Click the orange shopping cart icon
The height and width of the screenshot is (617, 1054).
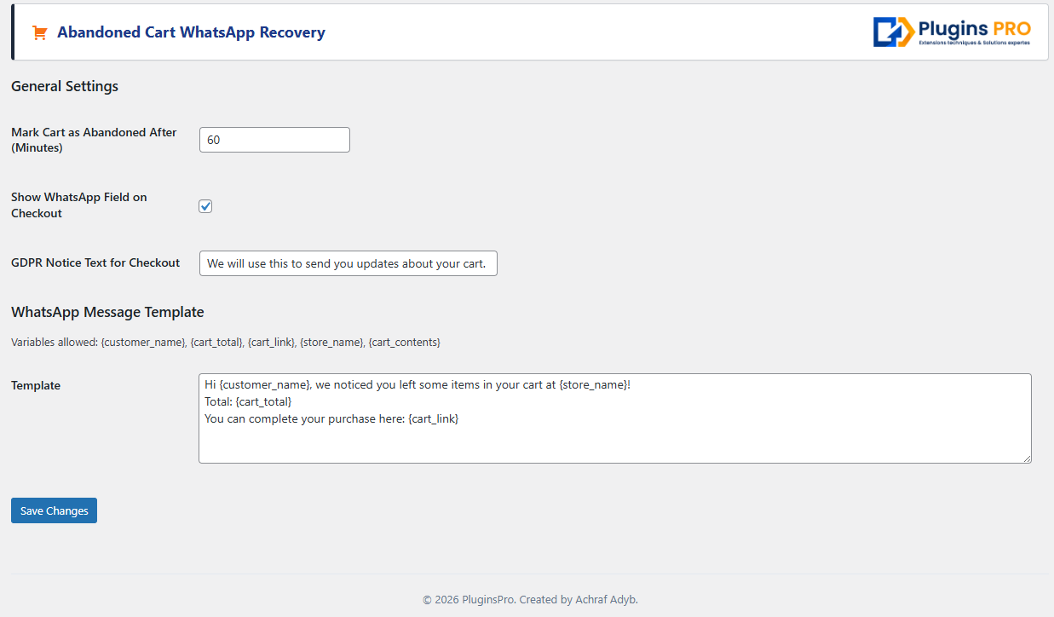(39, 32)
